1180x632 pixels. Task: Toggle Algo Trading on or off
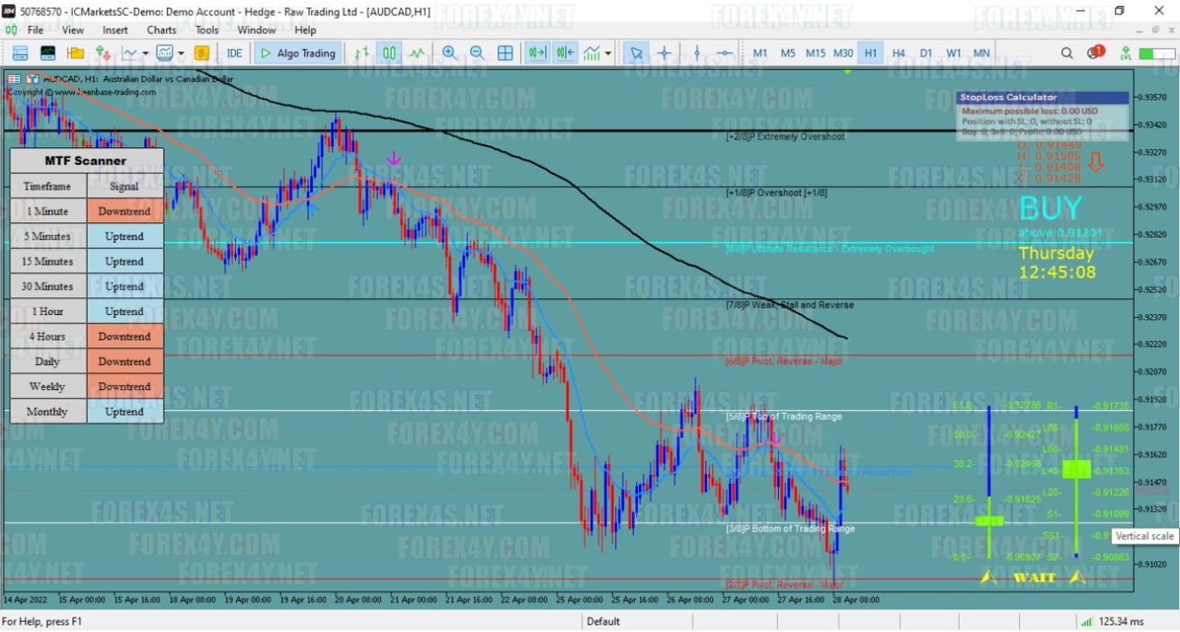[x=298, y=53]
